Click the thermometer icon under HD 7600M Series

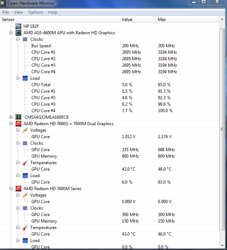tap(25, 228)
